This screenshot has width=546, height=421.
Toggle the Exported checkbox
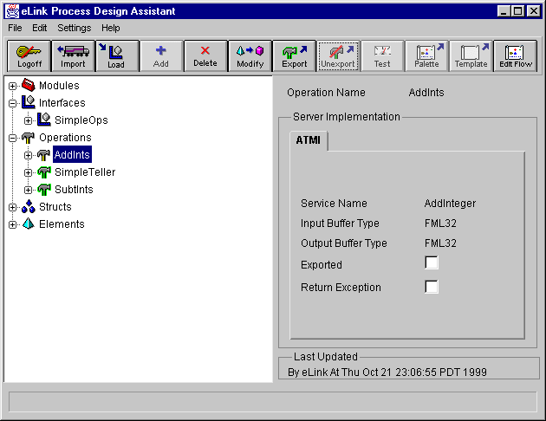click(x=432, y=262)
